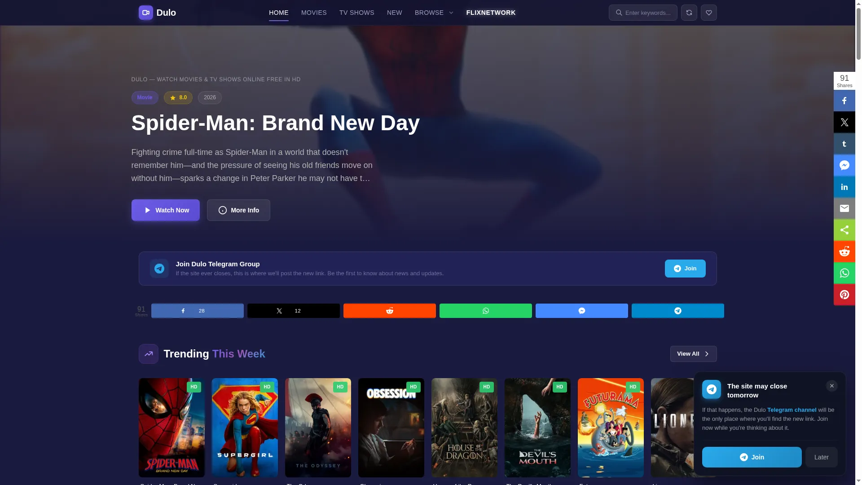The width and height of the screenshot is (862, 485).
Task: Click Join in the popup
Action: pyautogui.click(x=752, y=457)
